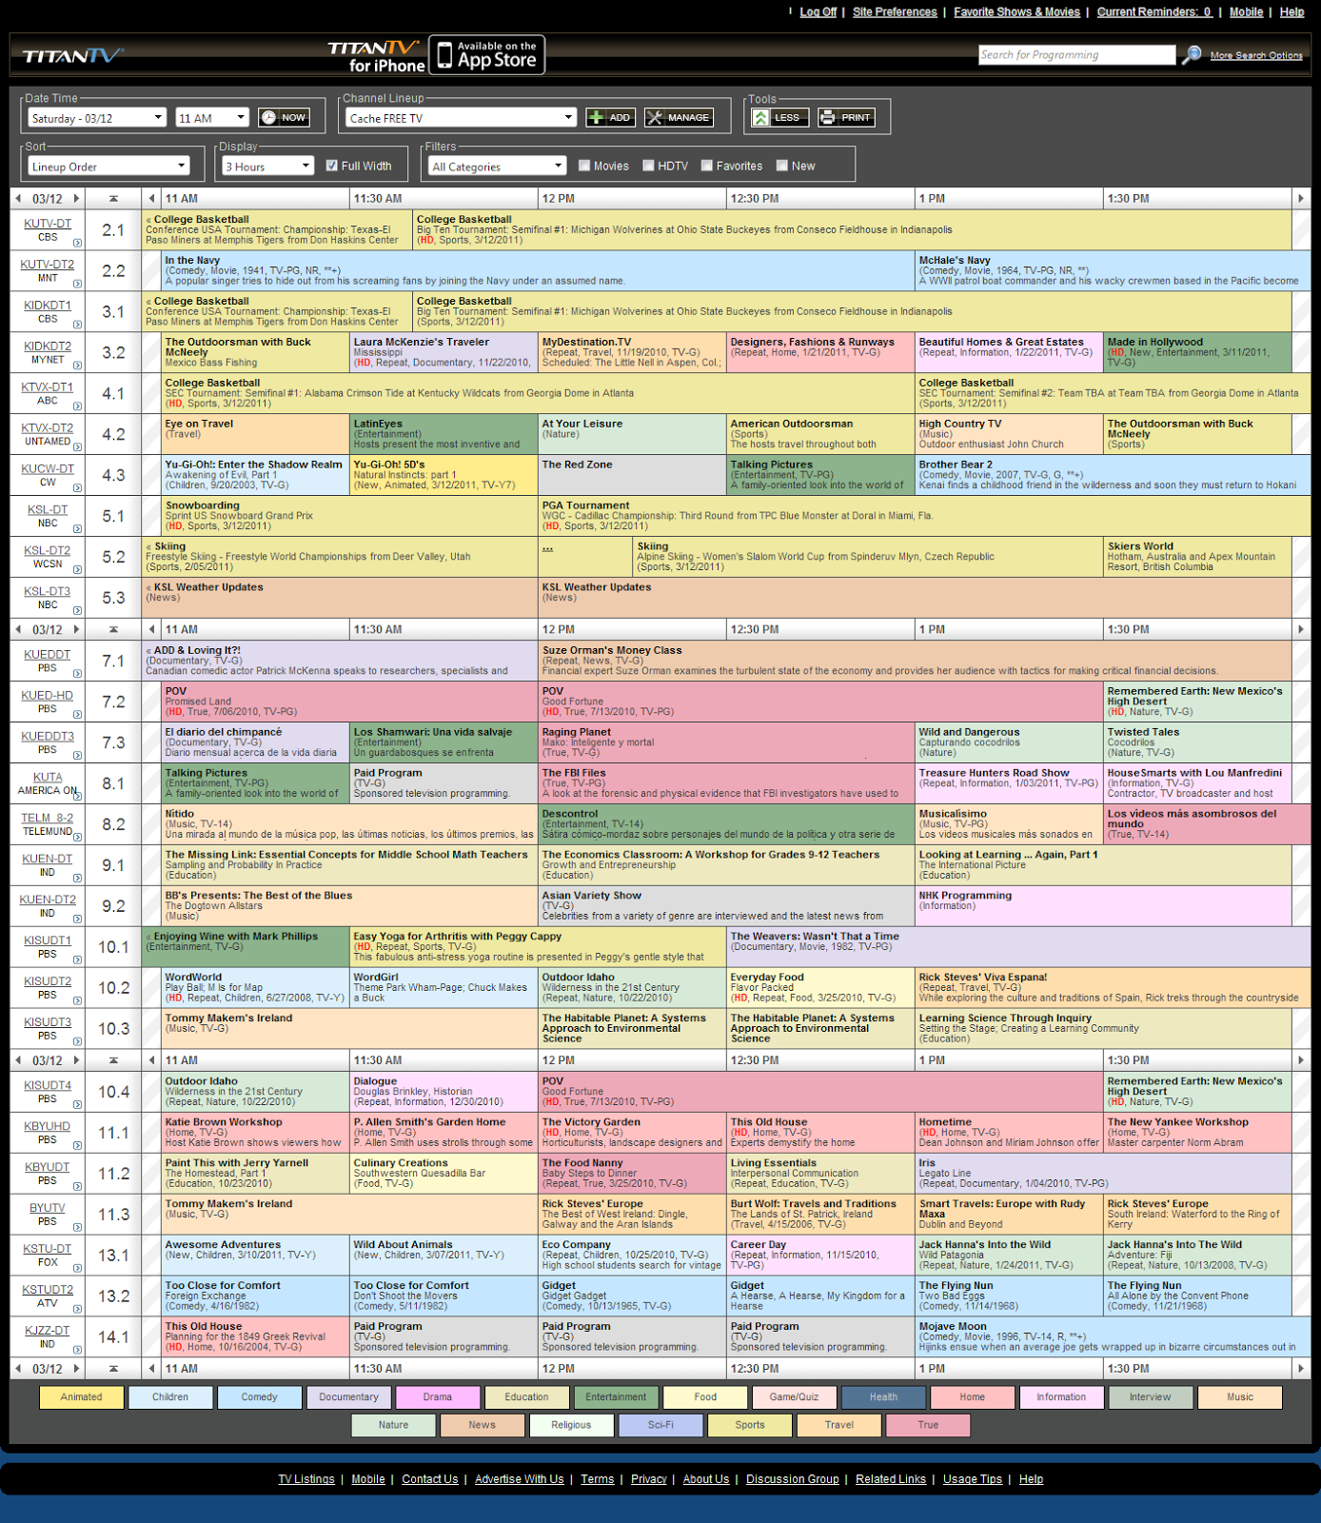Open the KUCW-DT CW channel arrow icon
The height and width of the screenshot is (1523, 1321).
[77, 488]
